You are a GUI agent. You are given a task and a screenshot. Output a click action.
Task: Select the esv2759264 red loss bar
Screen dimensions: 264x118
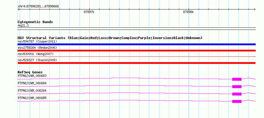click(x=136, y=51)
